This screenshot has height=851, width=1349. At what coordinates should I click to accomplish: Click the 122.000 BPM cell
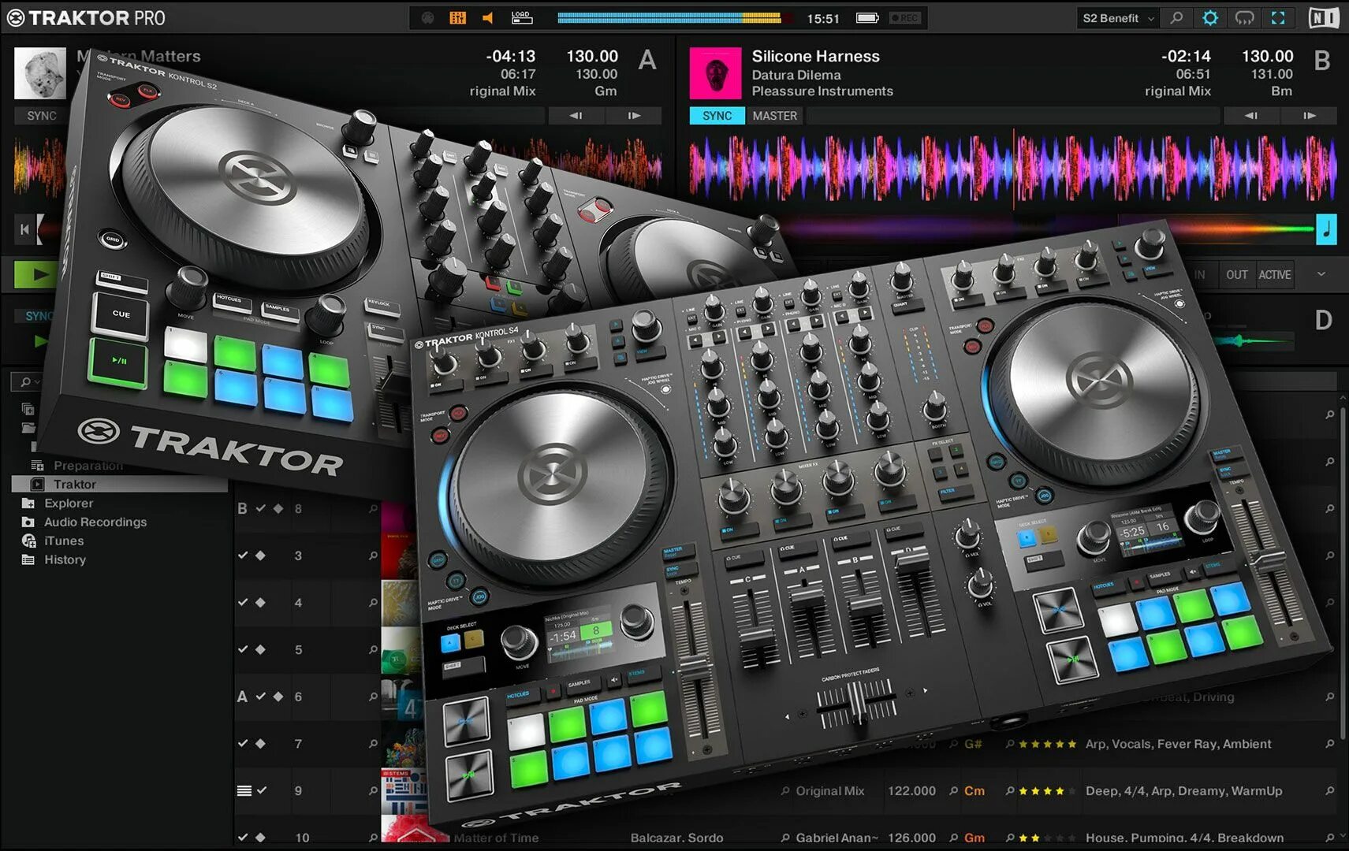pos(911,790)
